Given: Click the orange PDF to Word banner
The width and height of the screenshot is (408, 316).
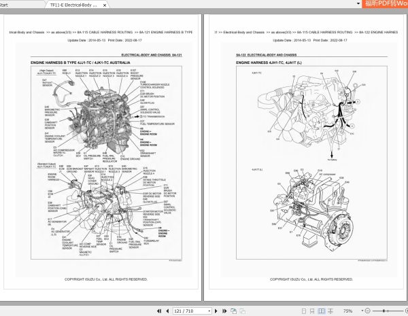Looking at the screenshot, I should pos(385,3).
